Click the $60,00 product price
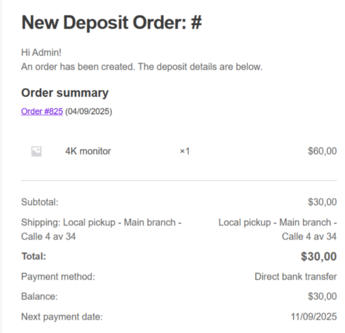This screenshot has width=345, height=333. tap(322, 151)
